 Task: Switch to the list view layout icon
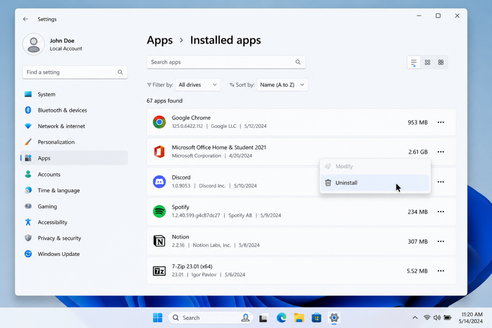tap(414, 62)
